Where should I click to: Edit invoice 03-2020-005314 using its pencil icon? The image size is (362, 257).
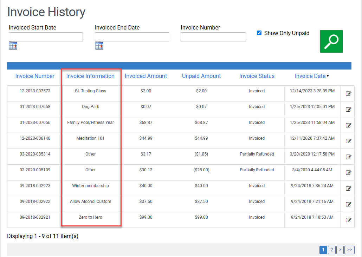348,157
